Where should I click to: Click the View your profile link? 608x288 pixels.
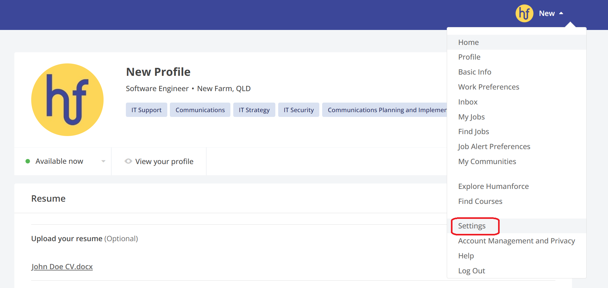tap(164, 162)
